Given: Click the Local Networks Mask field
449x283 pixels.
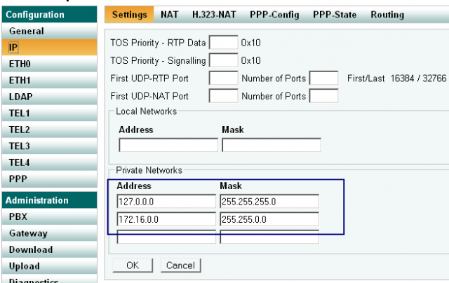Looking at the screenshot, I should [272, 145].
